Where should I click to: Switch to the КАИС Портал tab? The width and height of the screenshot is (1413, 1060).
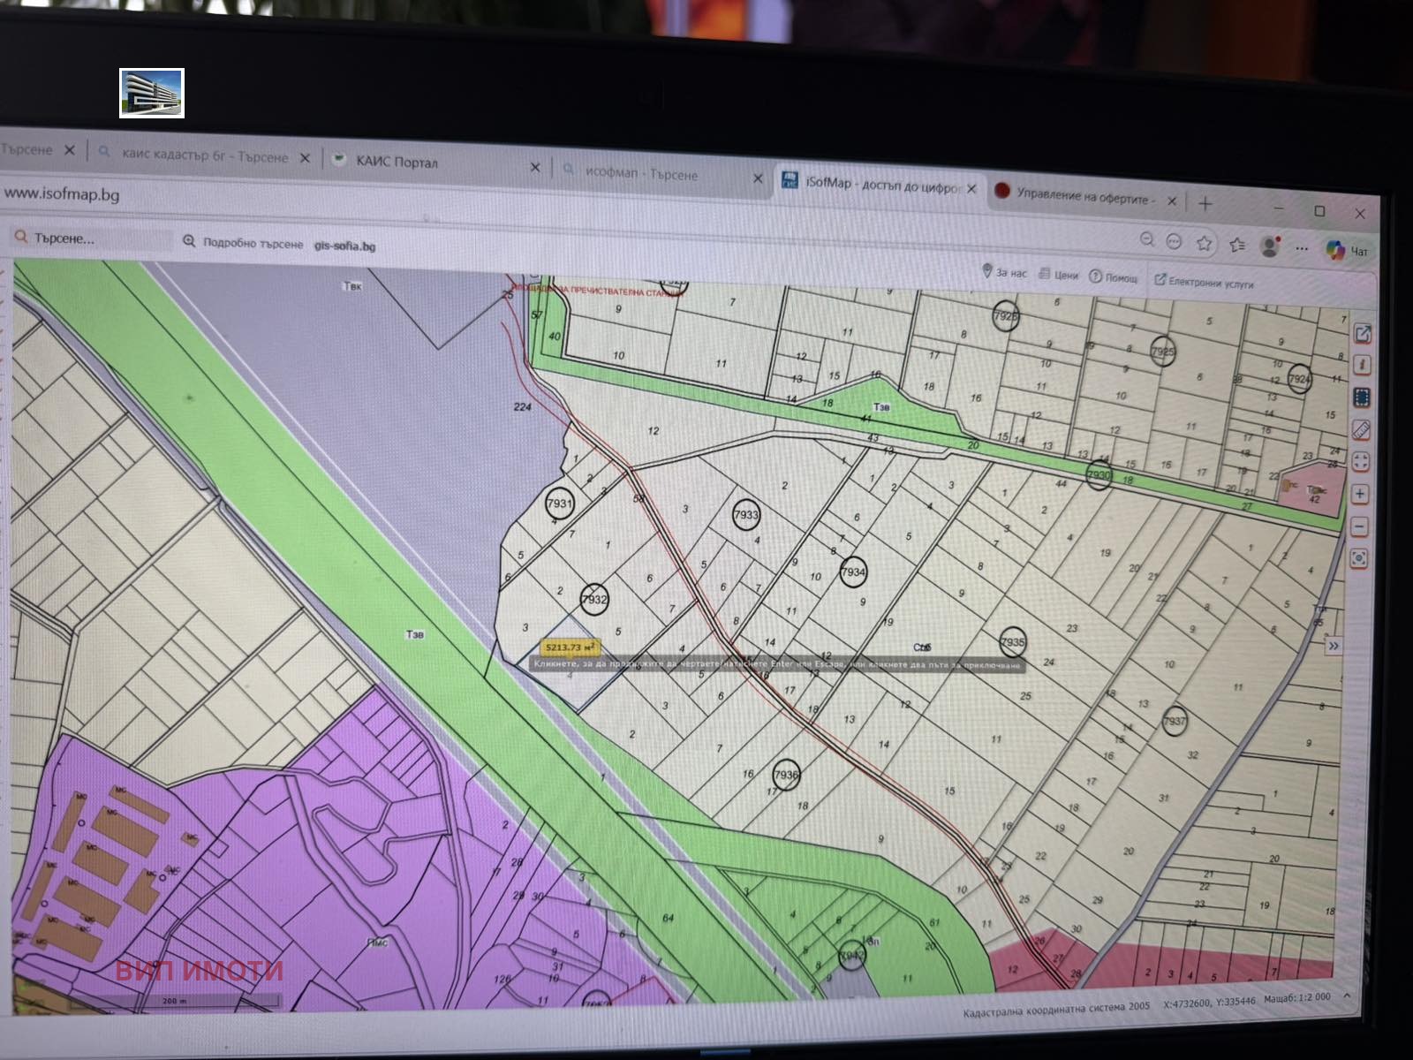[x=397, y=162]
